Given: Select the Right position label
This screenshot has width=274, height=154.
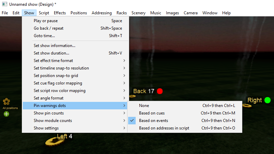Looking at the screenshot, I should [255, 100].
